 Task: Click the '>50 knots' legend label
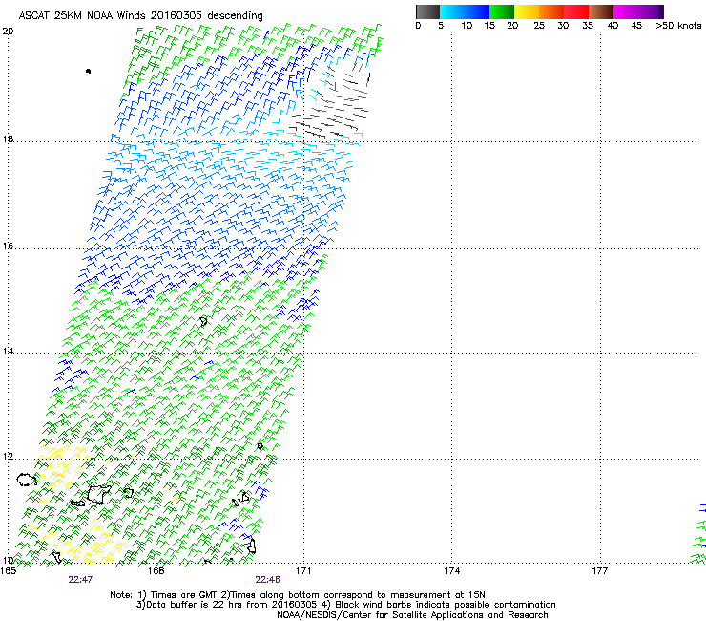pyautogui.click(x=678, y=26)
